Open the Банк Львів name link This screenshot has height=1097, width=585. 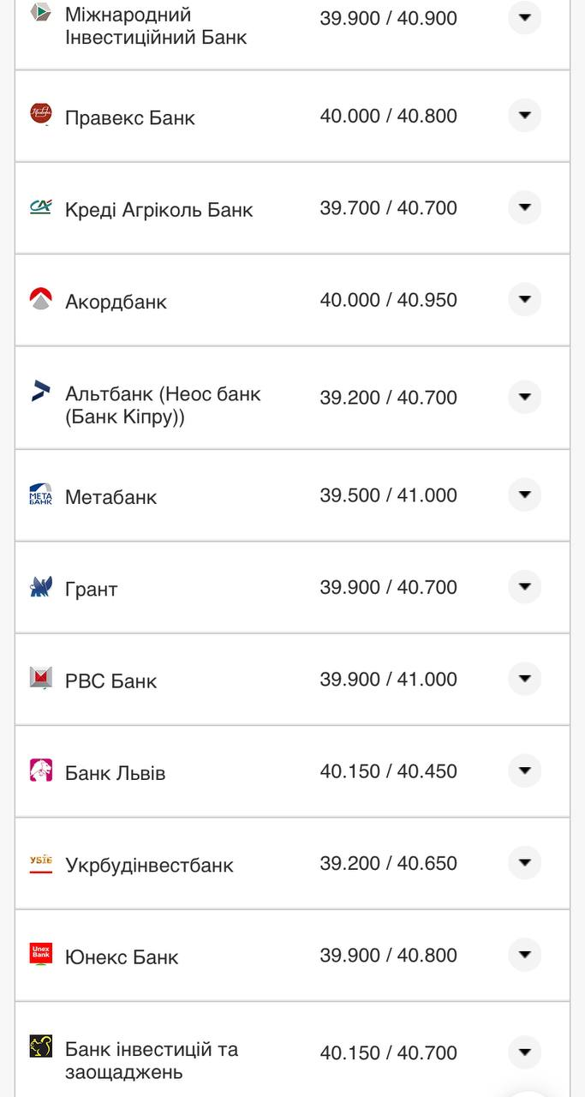(115, 773)
